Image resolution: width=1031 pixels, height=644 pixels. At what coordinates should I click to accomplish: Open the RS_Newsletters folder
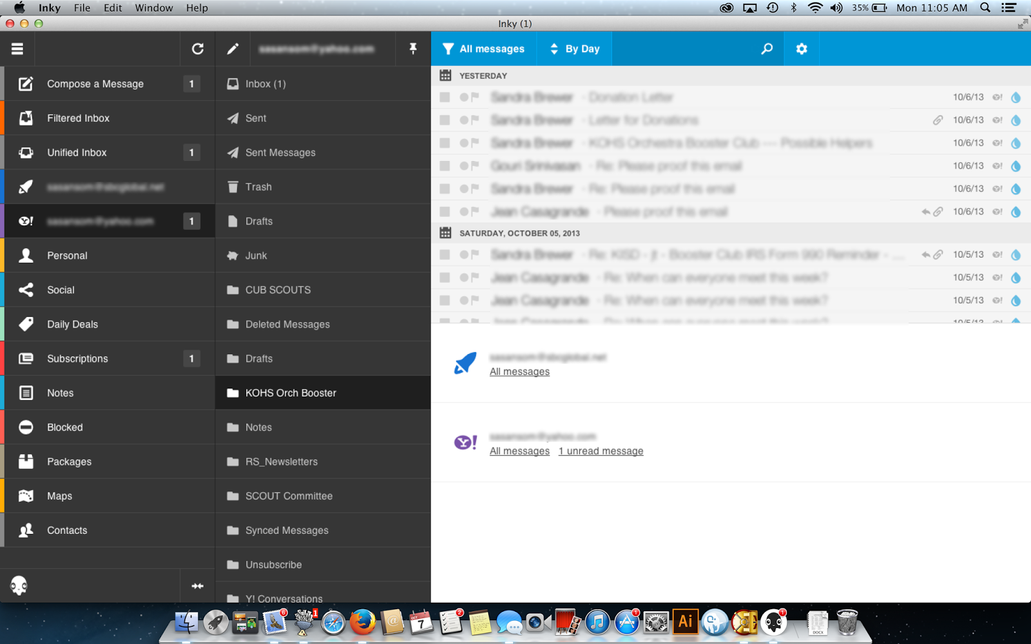tap(323, 462)
